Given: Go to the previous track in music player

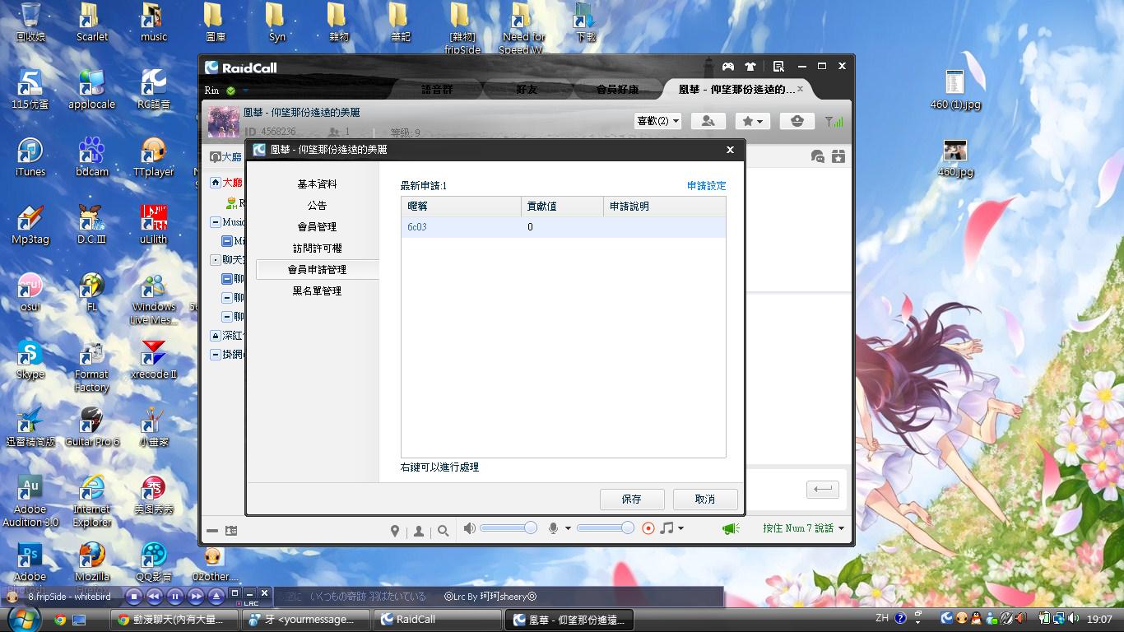Looking at the screenshot, I should tap(155, 597).
